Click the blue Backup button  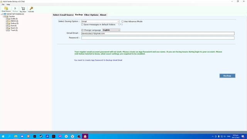[227, 76]
